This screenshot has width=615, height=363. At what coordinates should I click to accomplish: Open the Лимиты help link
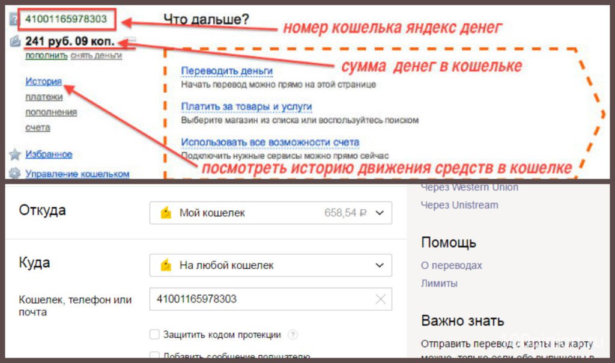coord(439,283)
